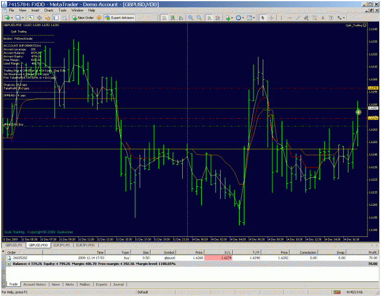Screen dimensions: 381x296
Task: Open the Insert menu
Action: pyautogui.click(x=35, y=10)
